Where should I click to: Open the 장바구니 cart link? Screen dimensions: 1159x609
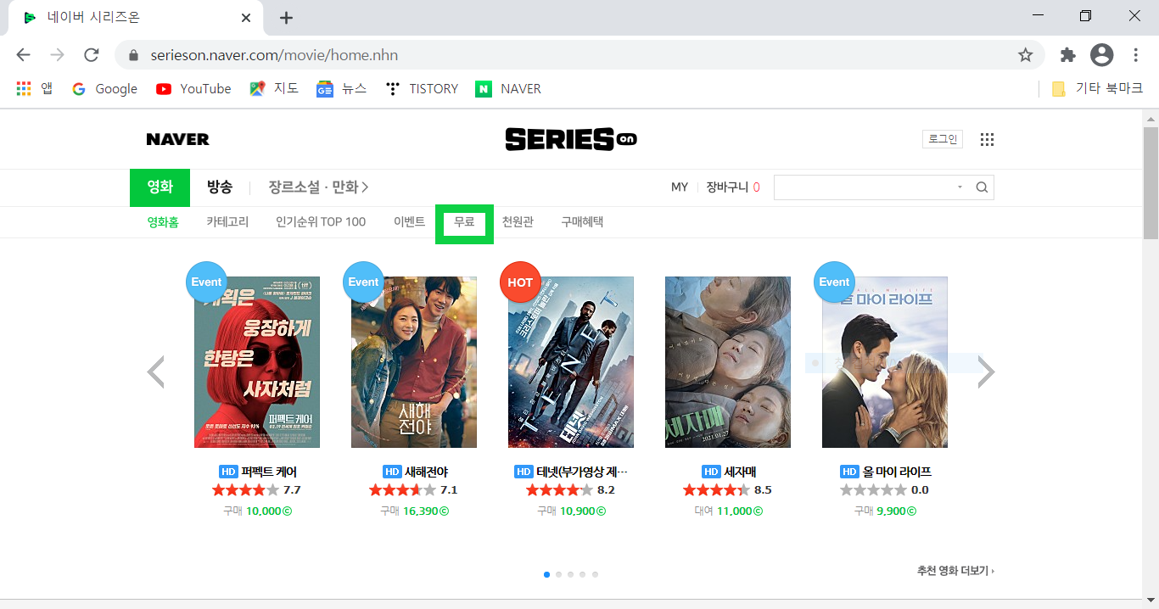click(x=733, y=187)
